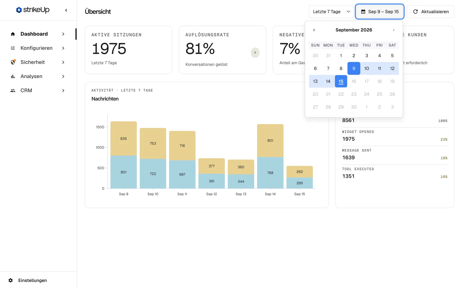Click the calendar icon in date range button

[x=363, y=12]
